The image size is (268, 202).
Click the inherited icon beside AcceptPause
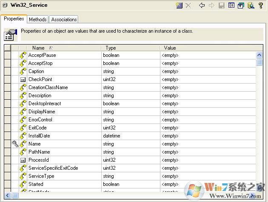click(x=23, y=55)
